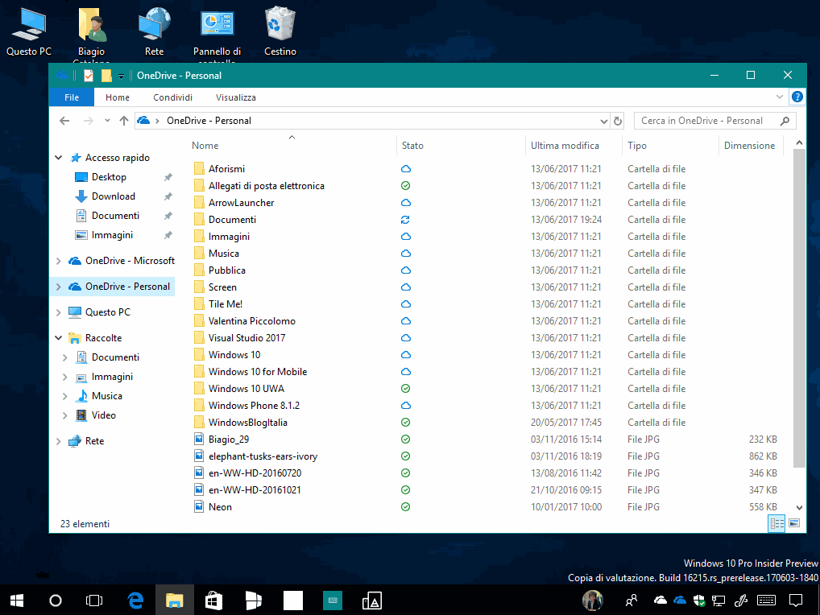
Task: Select the Allegati di posta elettronica folder
Action: point(266,185)
